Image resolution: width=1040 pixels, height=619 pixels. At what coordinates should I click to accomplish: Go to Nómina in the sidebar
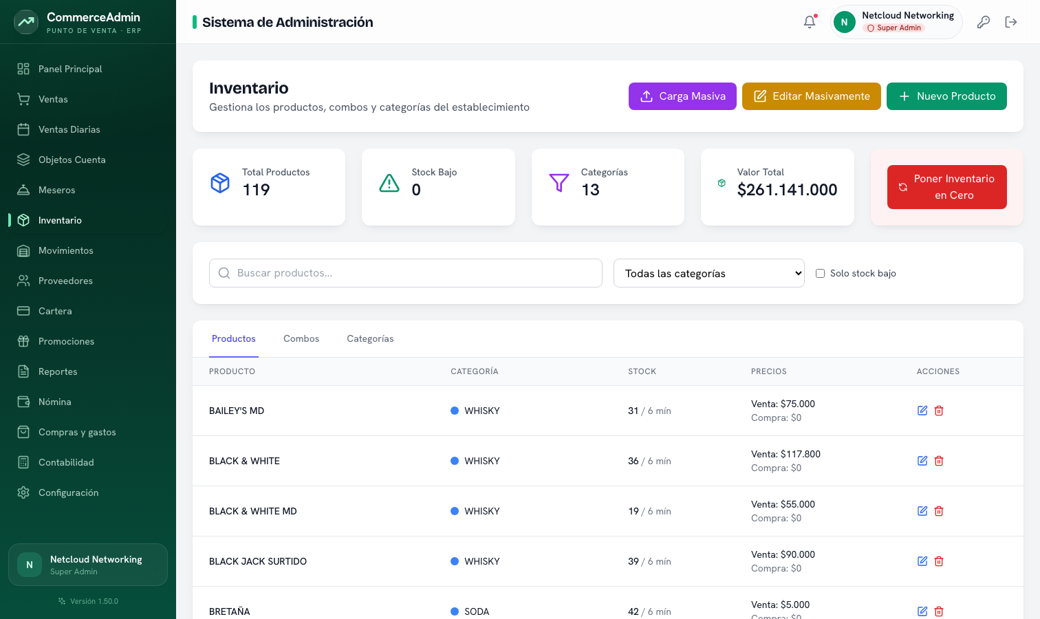[x=88, y=402]
